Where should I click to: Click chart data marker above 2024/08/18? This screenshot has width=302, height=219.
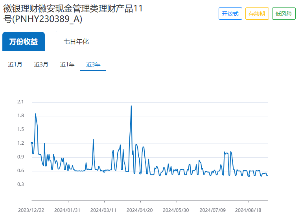point(249,176)
